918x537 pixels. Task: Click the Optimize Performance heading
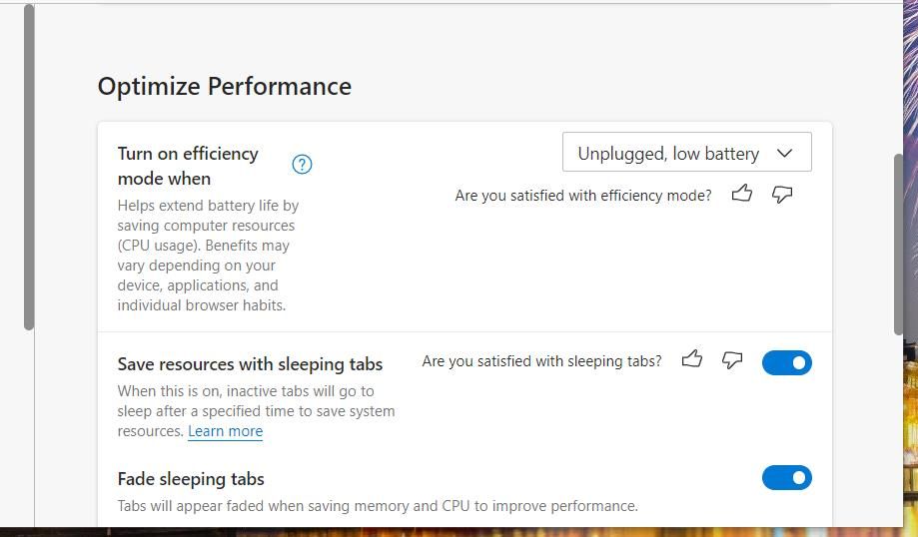click(224, 87)
